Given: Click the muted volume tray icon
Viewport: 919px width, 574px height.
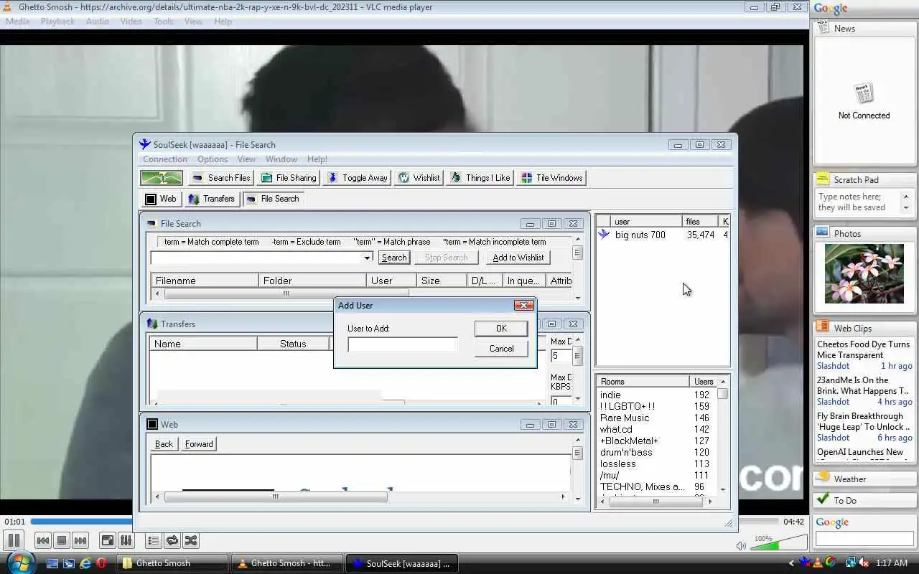Looking at the screenshot, I should pos(864,563).
